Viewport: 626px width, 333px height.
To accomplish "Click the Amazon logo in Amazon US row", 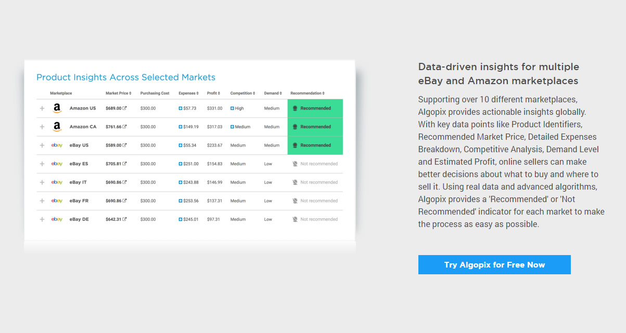I will tap(57, 109).
